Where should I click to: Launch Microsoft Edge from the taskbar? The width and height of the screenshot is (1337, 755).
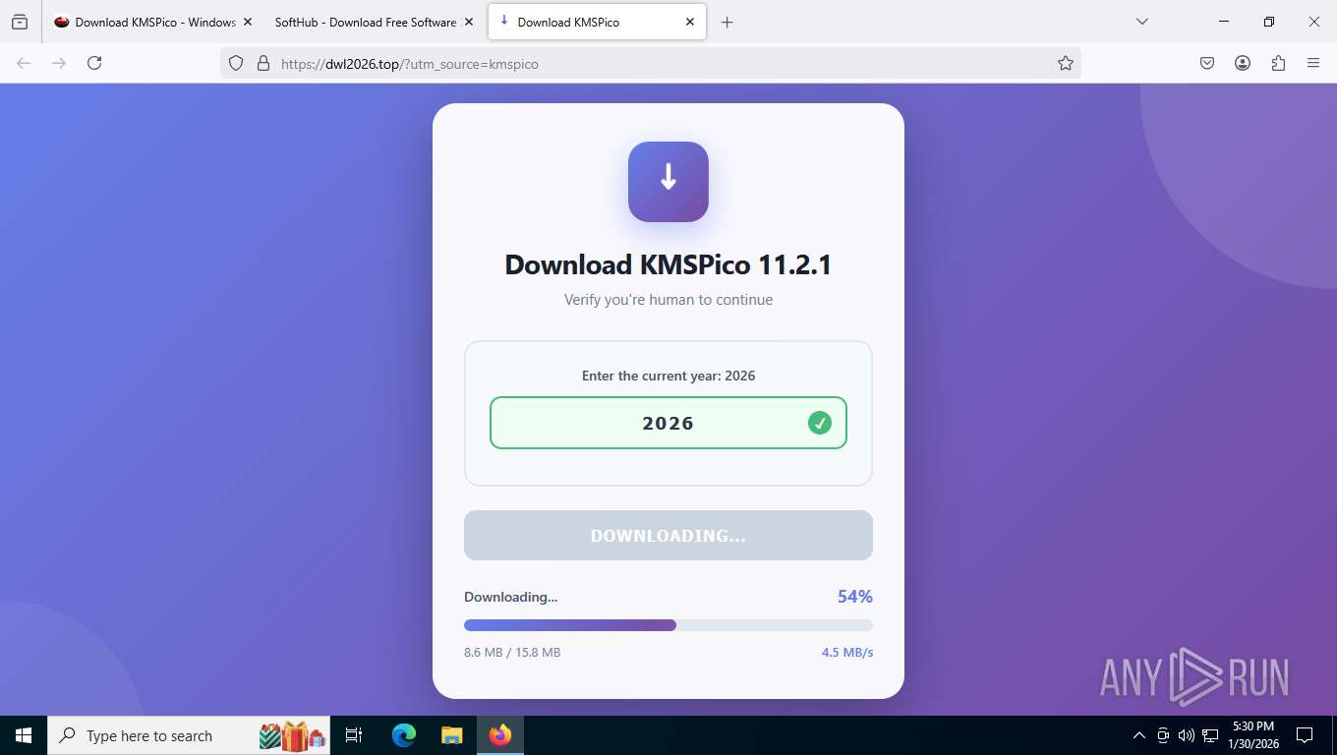pyautogui.click(x=403, y=735)
